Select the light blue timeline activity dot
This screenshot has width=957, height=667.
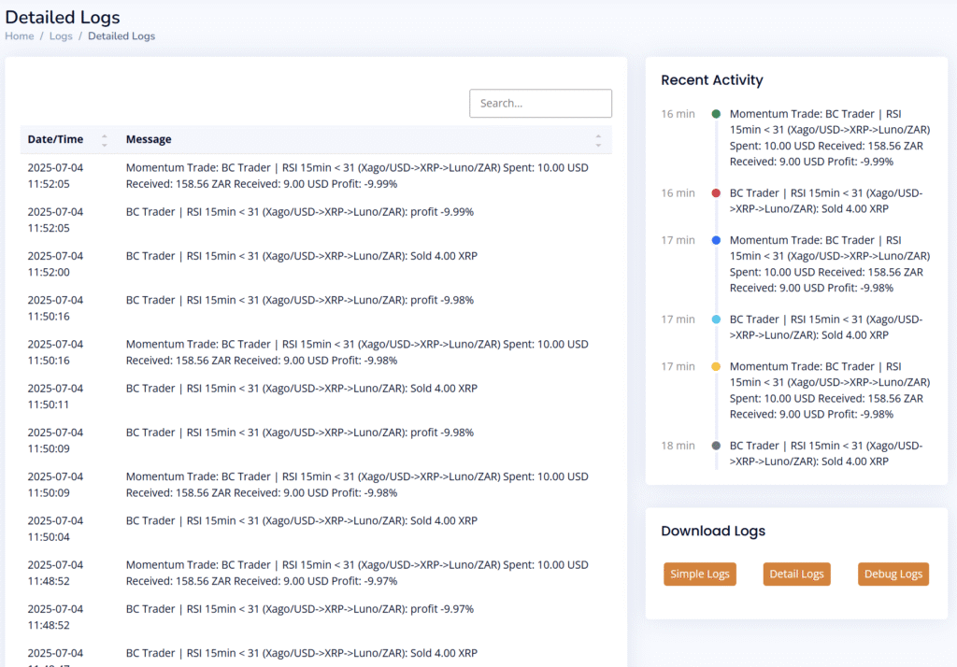[716, 319]
